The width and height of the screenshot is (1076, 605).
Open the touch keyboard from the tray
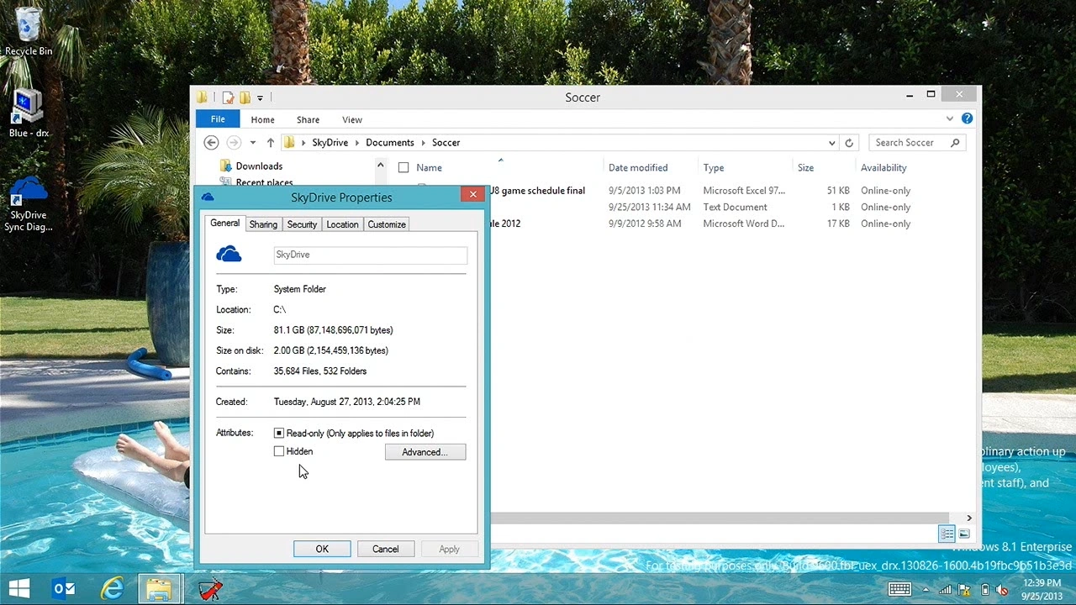(x=900, y=589)
